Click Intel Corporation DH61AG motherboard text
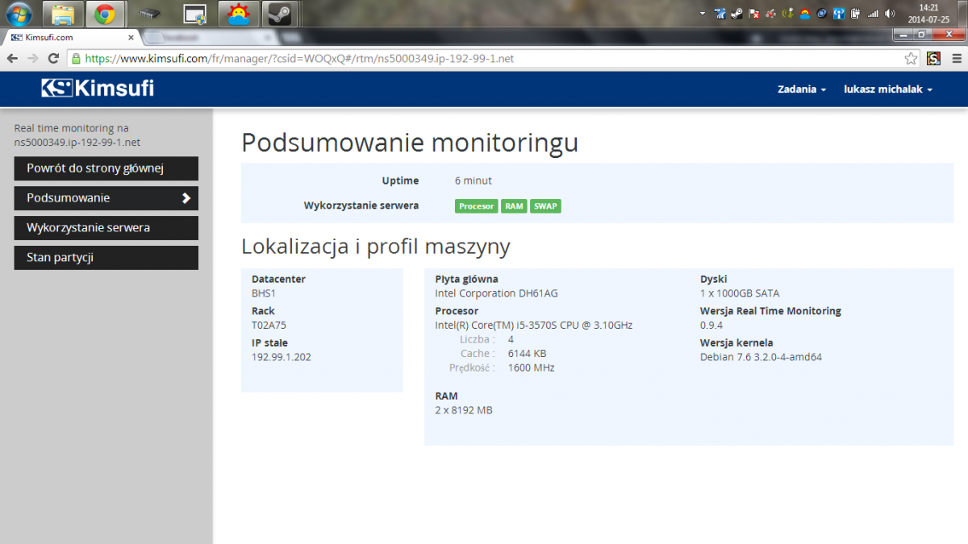The width and height of the screenshot is (968, 544). [498, 293]
